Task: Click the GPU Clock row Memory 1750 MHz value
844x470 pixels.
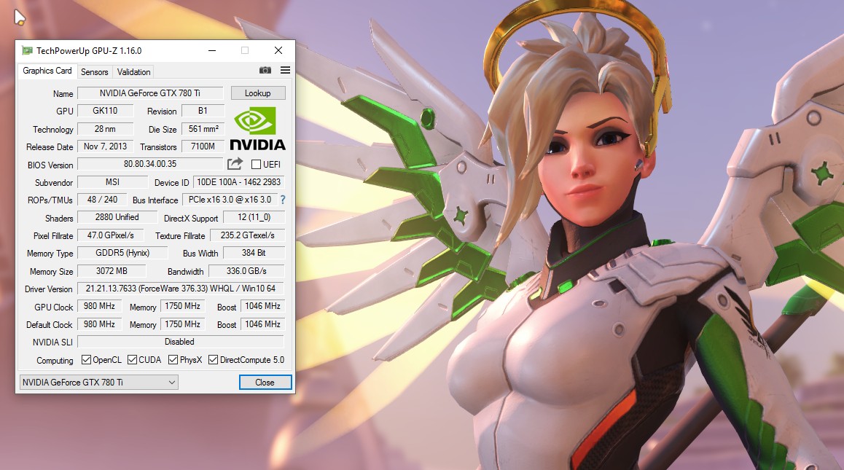Action: [182, 306]
